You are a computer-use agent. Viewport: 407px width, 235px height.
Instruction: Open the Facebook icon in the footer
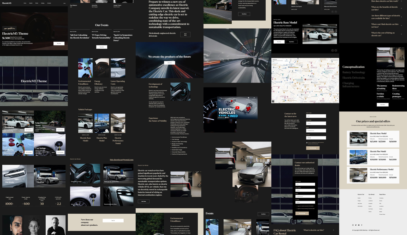pos(362,225)
